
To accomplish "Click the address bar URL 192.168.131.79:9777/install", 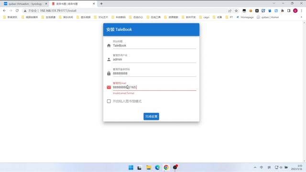I will click(x=58, y=11).
